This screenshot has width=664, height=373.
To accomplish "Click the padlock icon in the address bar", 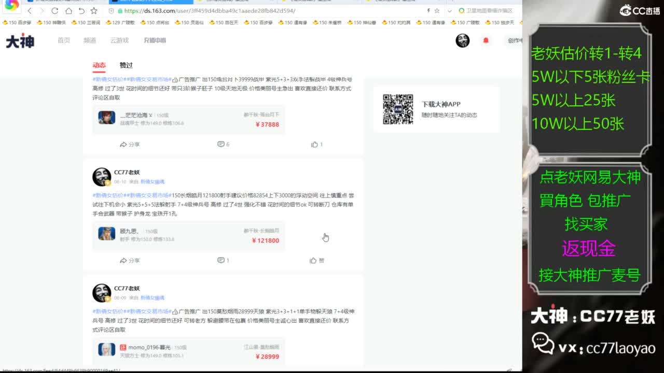I will (x=120, y=10).
